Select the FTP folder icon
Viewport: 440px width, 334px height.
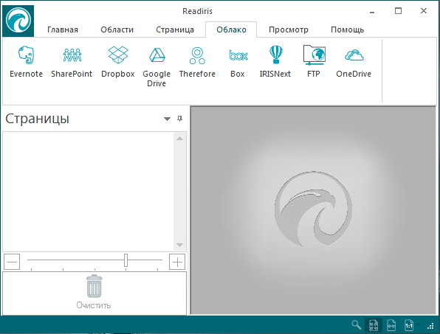[x=314, y=62]
